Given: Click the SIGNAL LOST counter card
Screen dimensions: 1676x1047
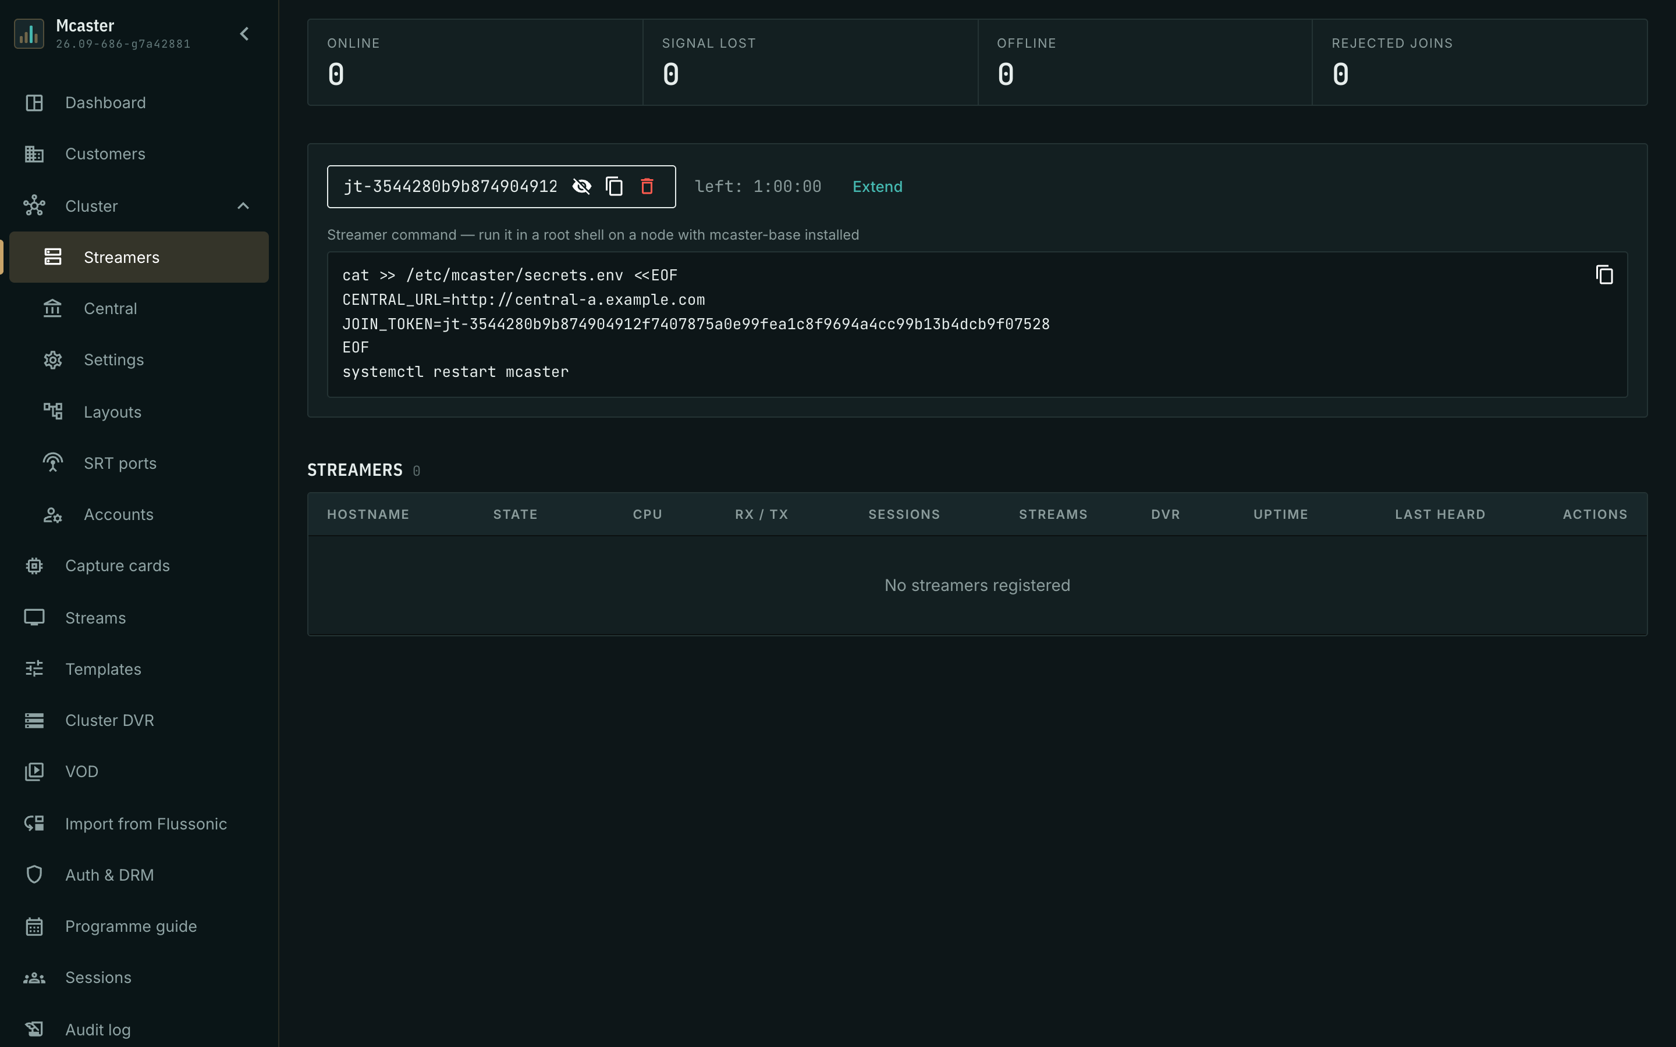Looking at the screenshot, I should point(810,62).
